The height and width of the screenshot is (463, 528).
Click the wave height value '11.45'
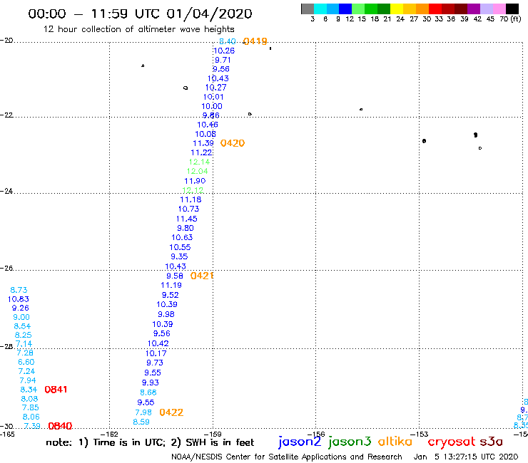coord(186,219)
